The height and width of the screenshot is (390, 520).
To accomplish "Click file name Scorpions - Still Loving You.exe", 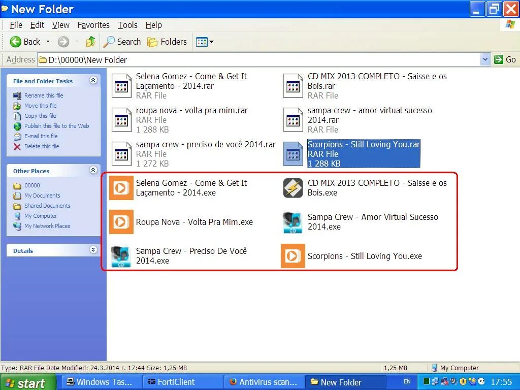I will [365, 256].
